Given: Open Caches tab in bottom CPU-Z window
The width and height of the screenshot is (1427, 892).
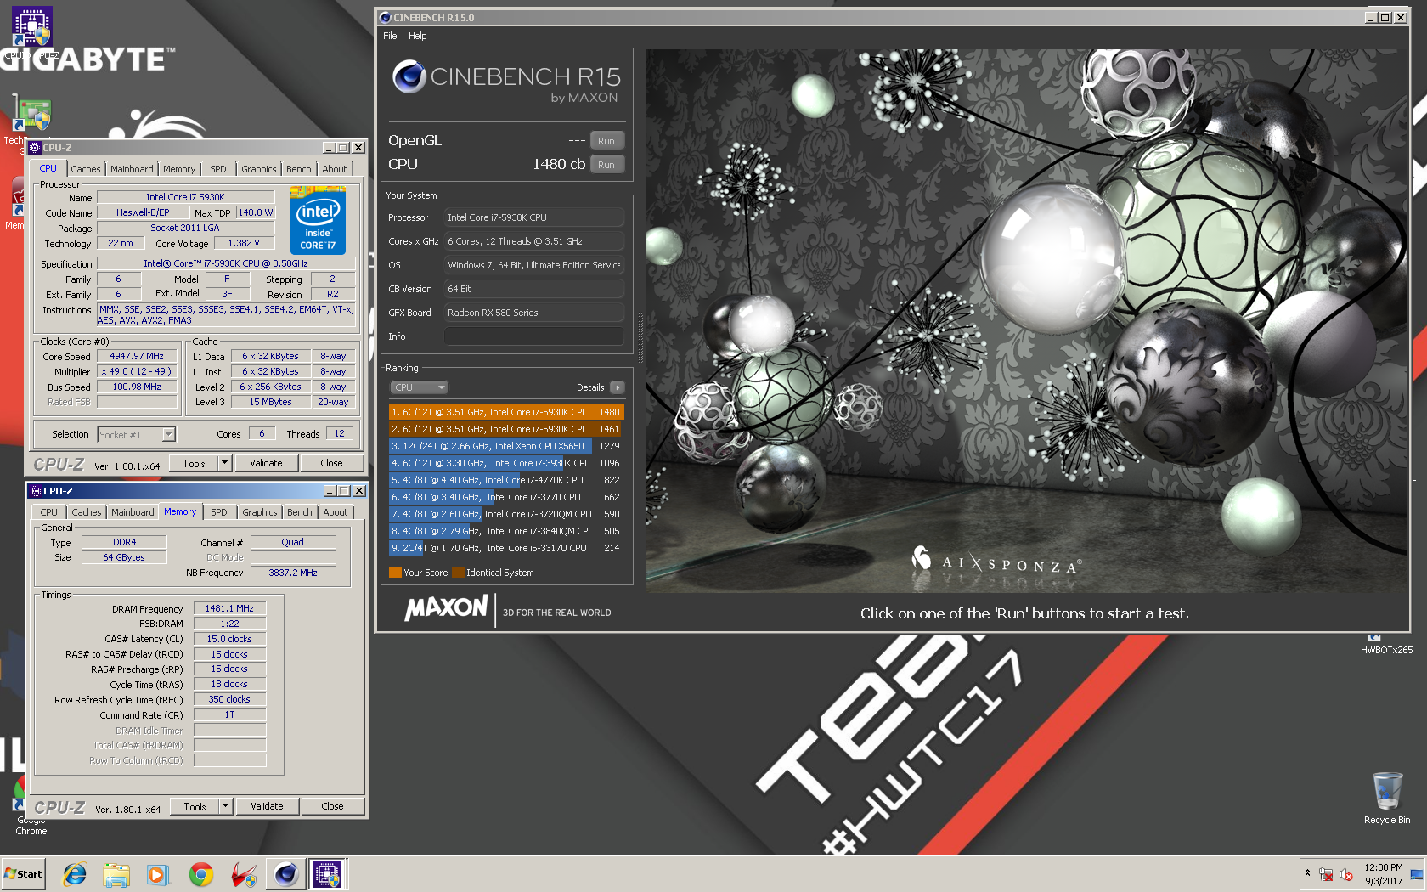Looking at the screenshot, I should pos(87,512).
